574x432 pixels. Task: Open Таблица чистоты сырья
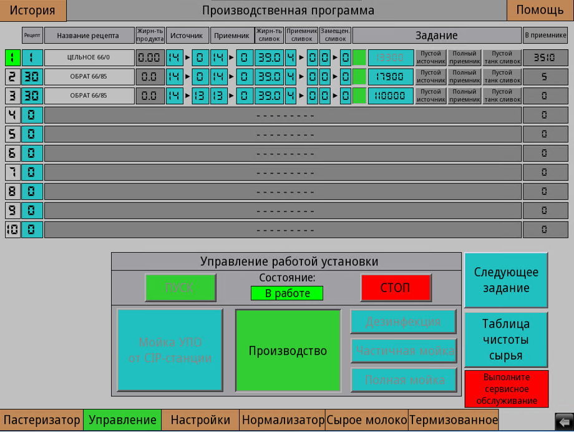506,340
